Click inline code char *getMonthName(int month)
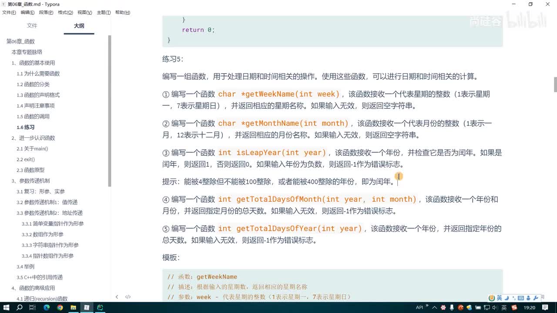Screen dimensions: 557x313 [x=283, y=123]
